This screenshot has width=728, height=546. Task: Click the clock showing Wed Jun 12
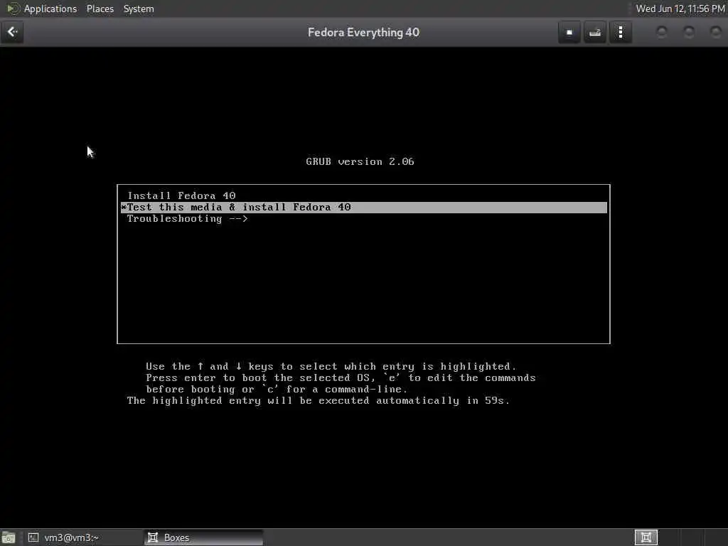click(x=680, y=9)
